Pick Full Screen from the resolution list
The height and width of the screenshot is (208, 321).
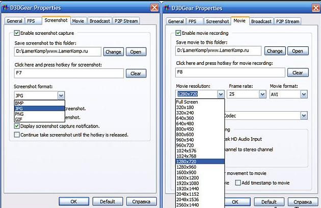(187, 102)
